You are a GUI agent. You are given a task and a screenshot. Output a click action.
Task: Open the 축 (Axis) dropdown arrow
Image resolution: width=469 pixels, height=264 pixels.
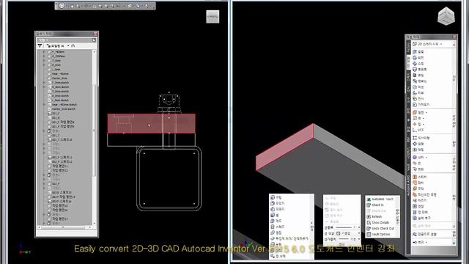click(x=424, y=118)
